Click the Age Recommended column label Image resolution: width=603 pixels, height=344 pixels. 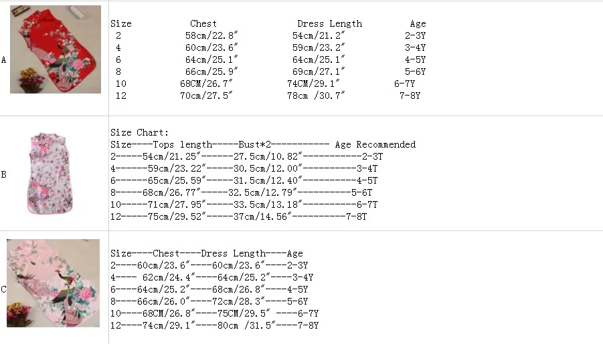[375, 145]
